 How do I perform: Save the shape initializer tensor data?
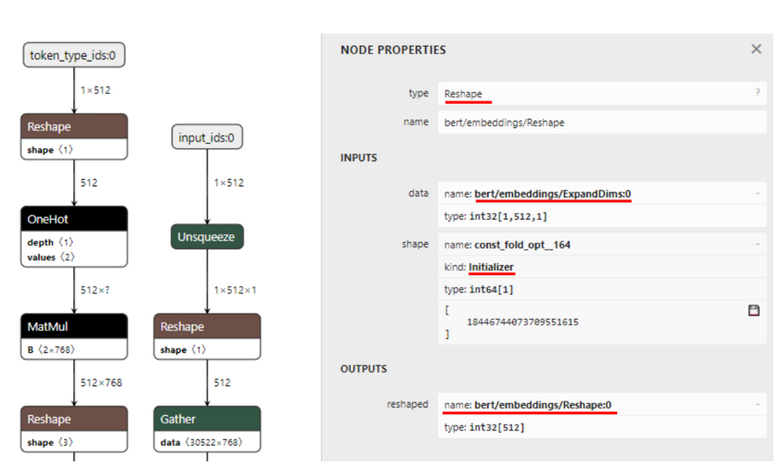tap(754, 311)
